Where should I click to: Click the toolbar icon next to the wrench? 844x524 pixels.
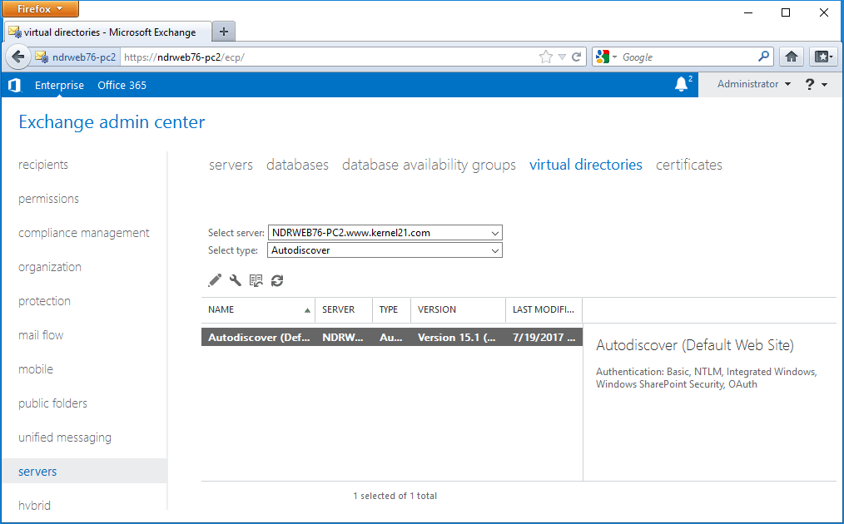tap(256, 280)
